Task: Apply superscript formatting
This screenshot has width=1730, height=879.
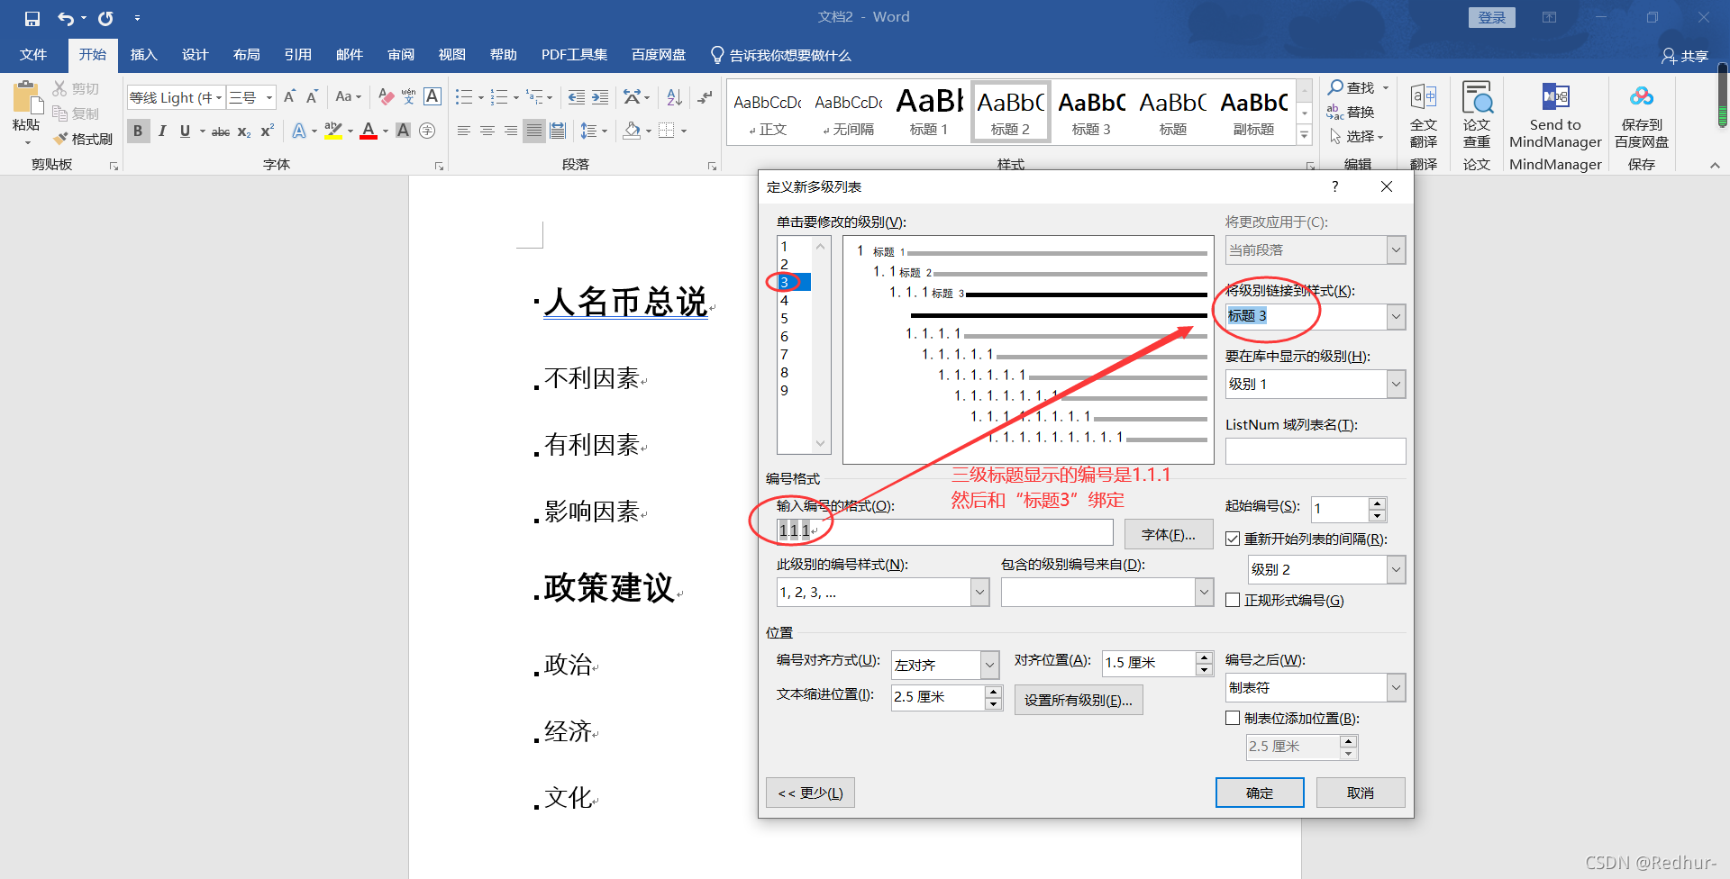Action: tap(267, 131)
